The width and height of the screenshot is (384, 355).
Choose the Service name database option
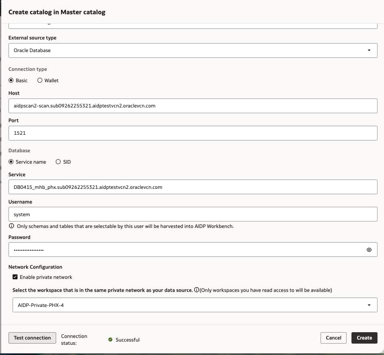(11, 162)
